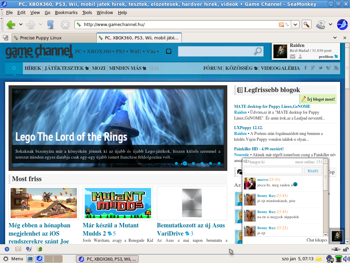Expand the KÖZÖSSÉG submenu

point(256,68)
